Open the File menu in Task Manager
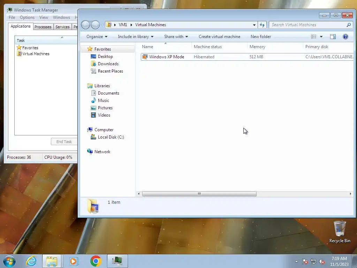 (x=12, y=17)
